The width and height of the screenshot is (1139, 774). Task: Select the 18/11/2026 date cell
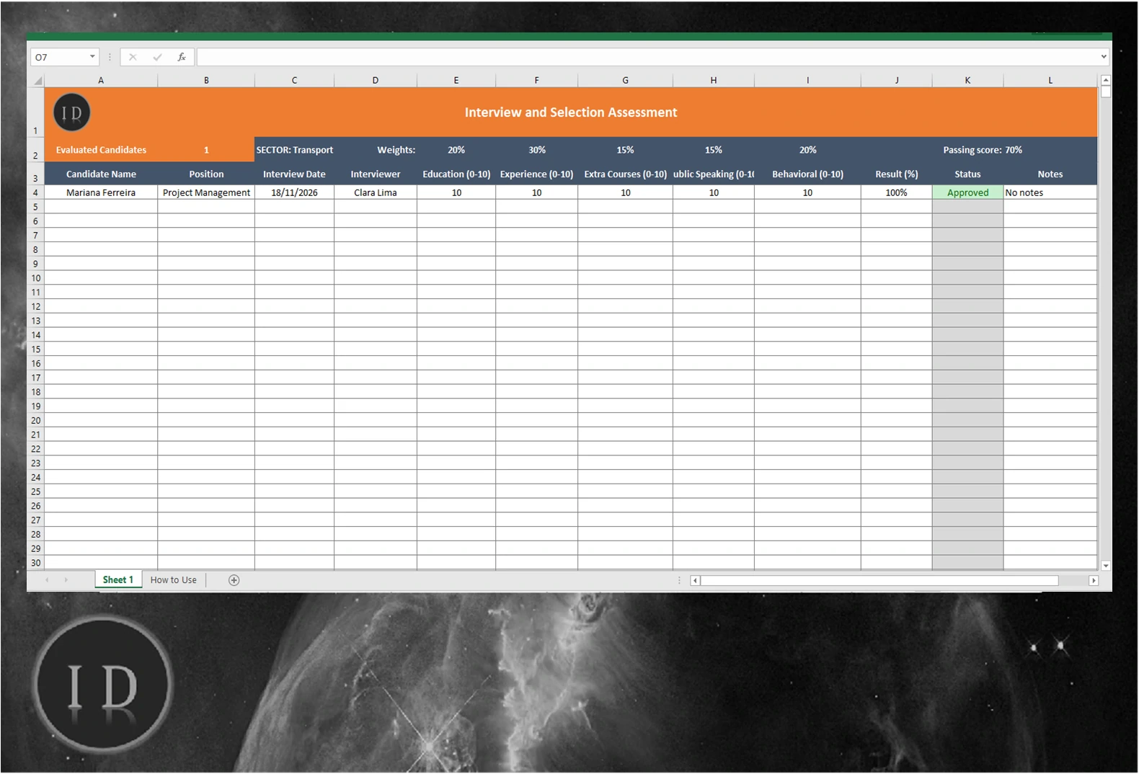coord(294,192)
